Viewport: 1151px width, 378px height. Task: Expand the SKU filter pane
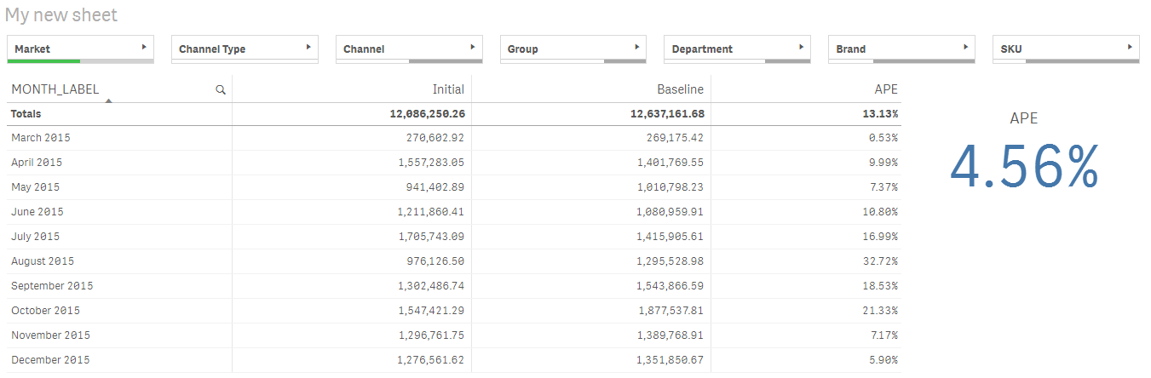click(1130, 48)
